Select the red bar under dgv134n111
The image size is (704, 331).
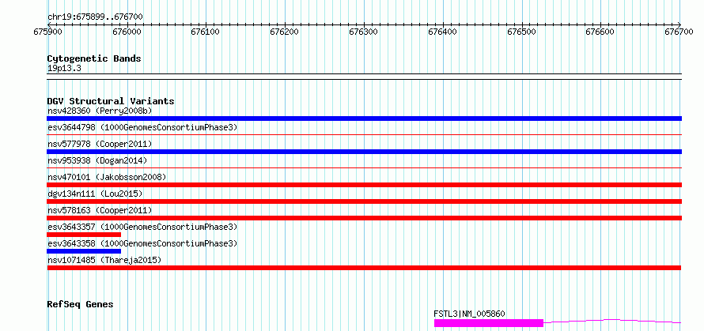tap(364, 201)
